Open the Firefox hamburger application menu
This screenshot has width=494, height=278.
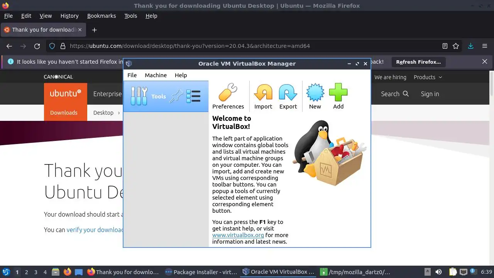(485, 46)
